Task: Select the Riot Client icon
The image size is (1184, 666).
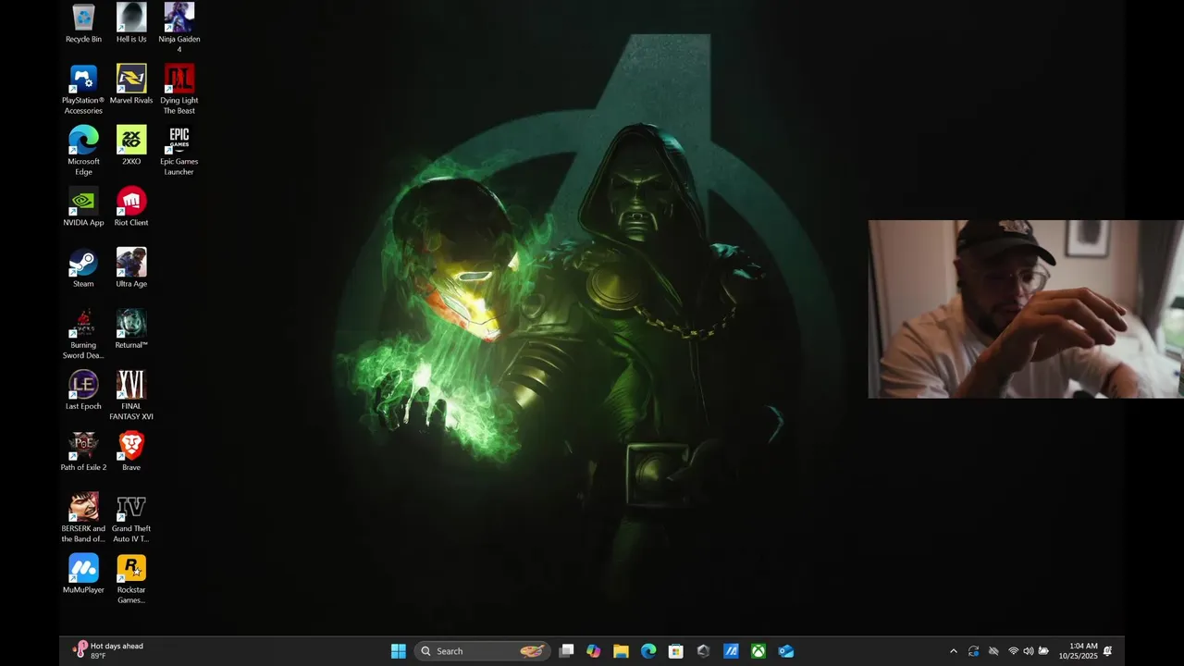Action: [x=131, y=206]
